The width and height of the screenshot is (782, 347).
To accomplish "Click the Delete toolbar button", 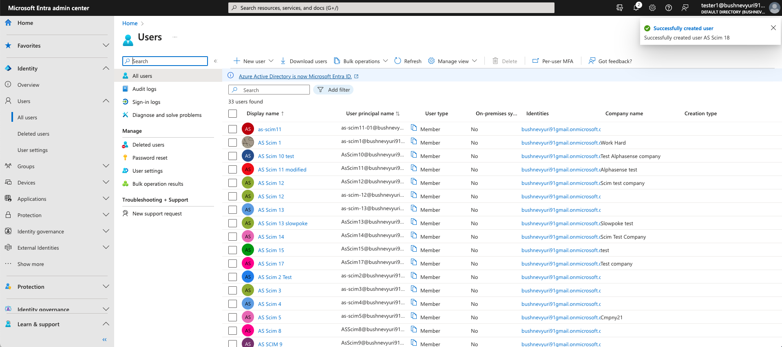I will coord(505,61).
